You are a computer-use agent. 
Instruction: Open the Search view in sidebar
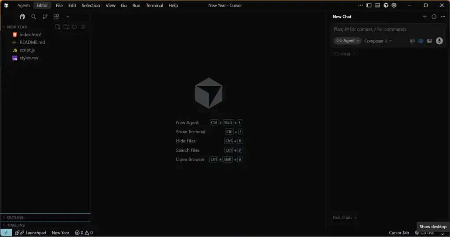pos(33,17)
